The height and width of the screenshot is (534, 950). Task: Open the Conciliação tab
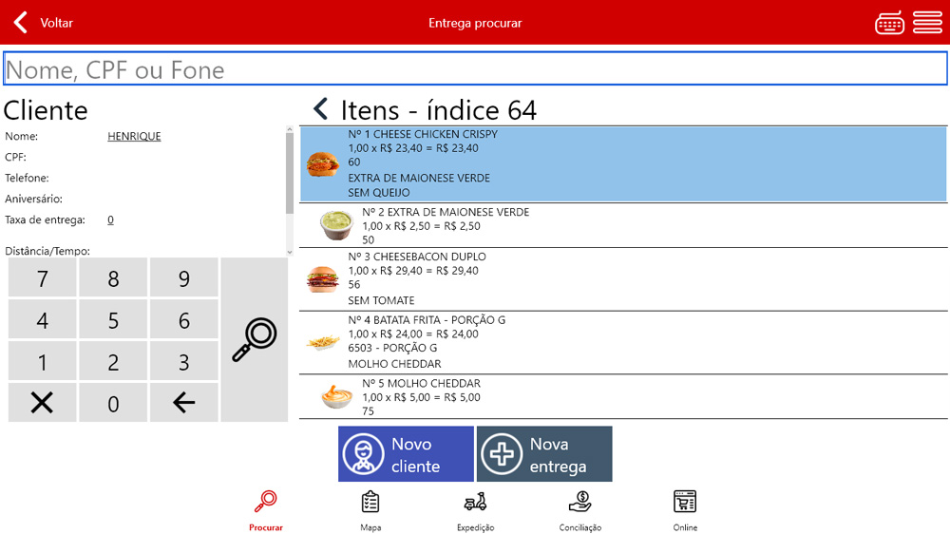click(x=579, y=510)
